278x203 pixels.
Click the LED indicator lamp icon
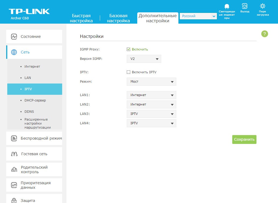[227, 6]
